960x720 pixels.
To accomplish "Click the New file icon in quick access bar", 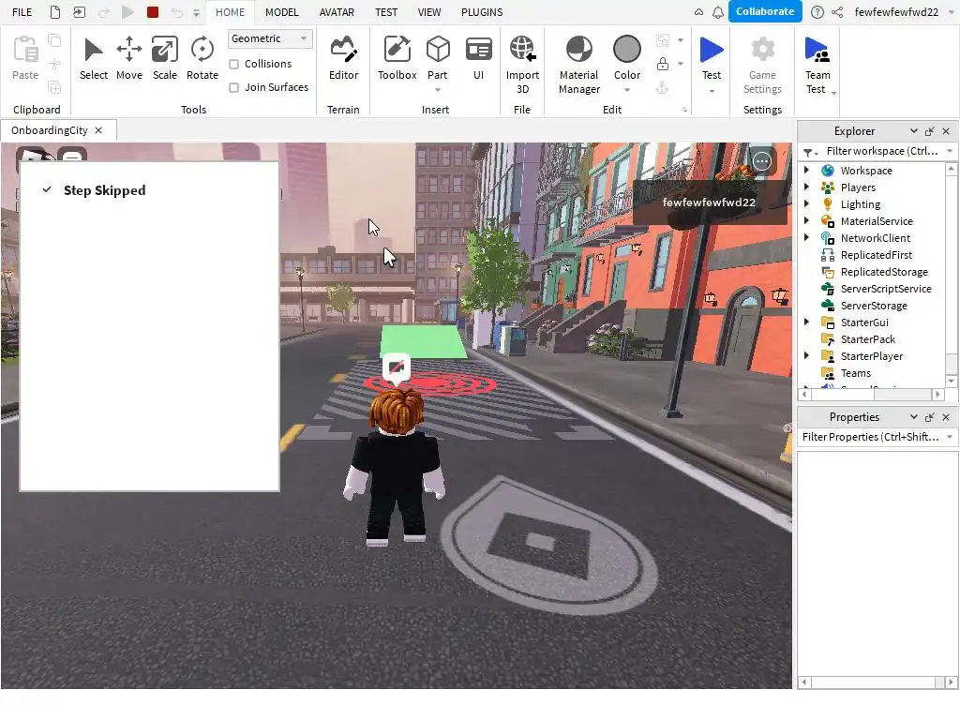I will [55, 12].
